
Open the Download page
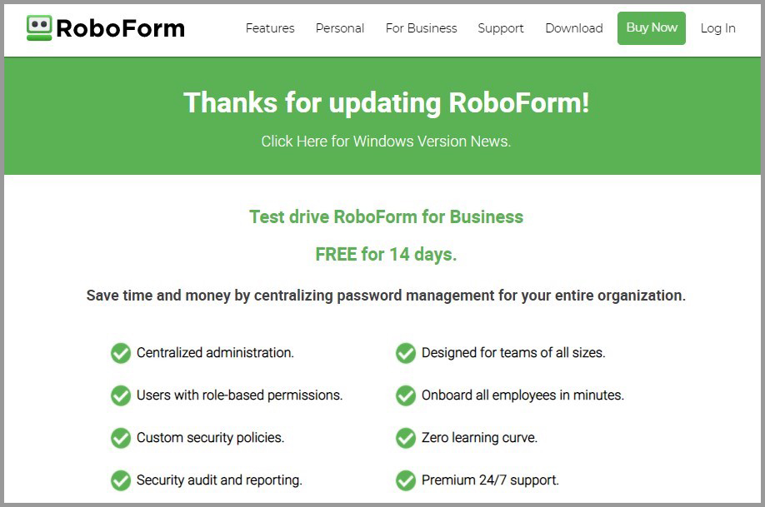[573, 27]
